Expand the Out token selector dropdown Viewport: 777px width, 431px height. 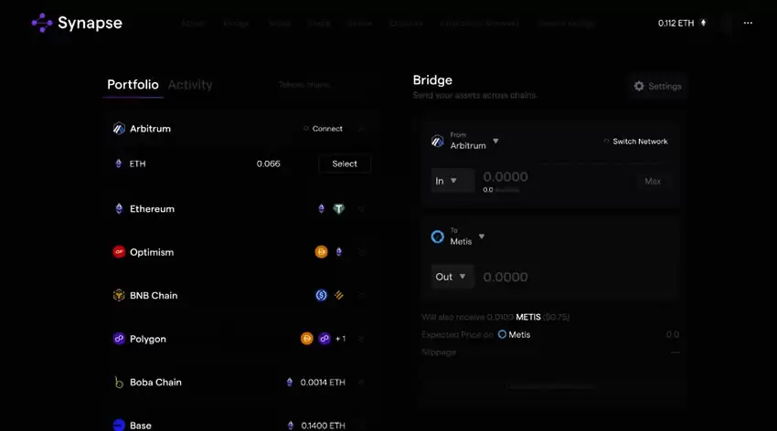coord(452,277)
